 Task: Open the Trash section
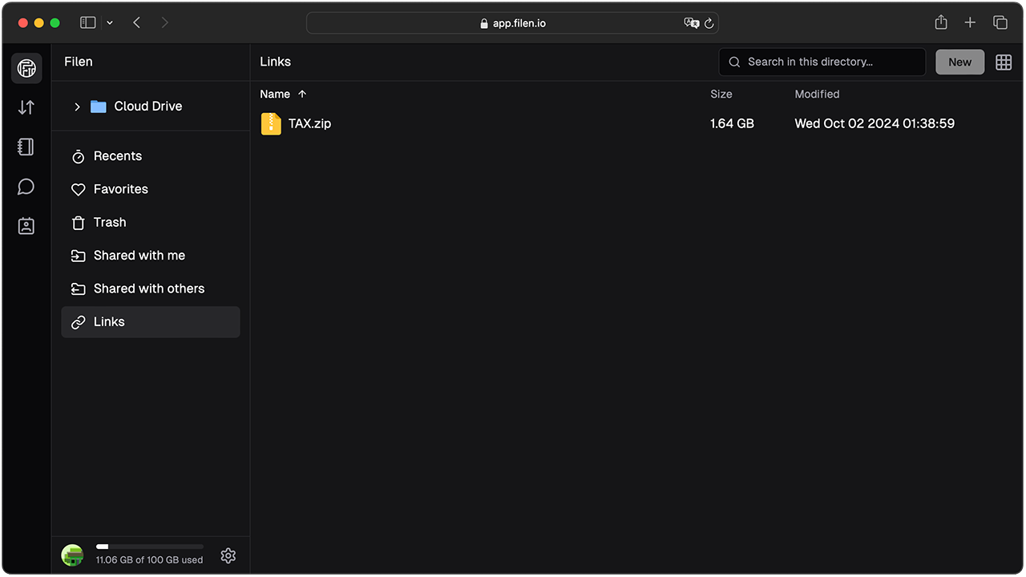(109, 222)
